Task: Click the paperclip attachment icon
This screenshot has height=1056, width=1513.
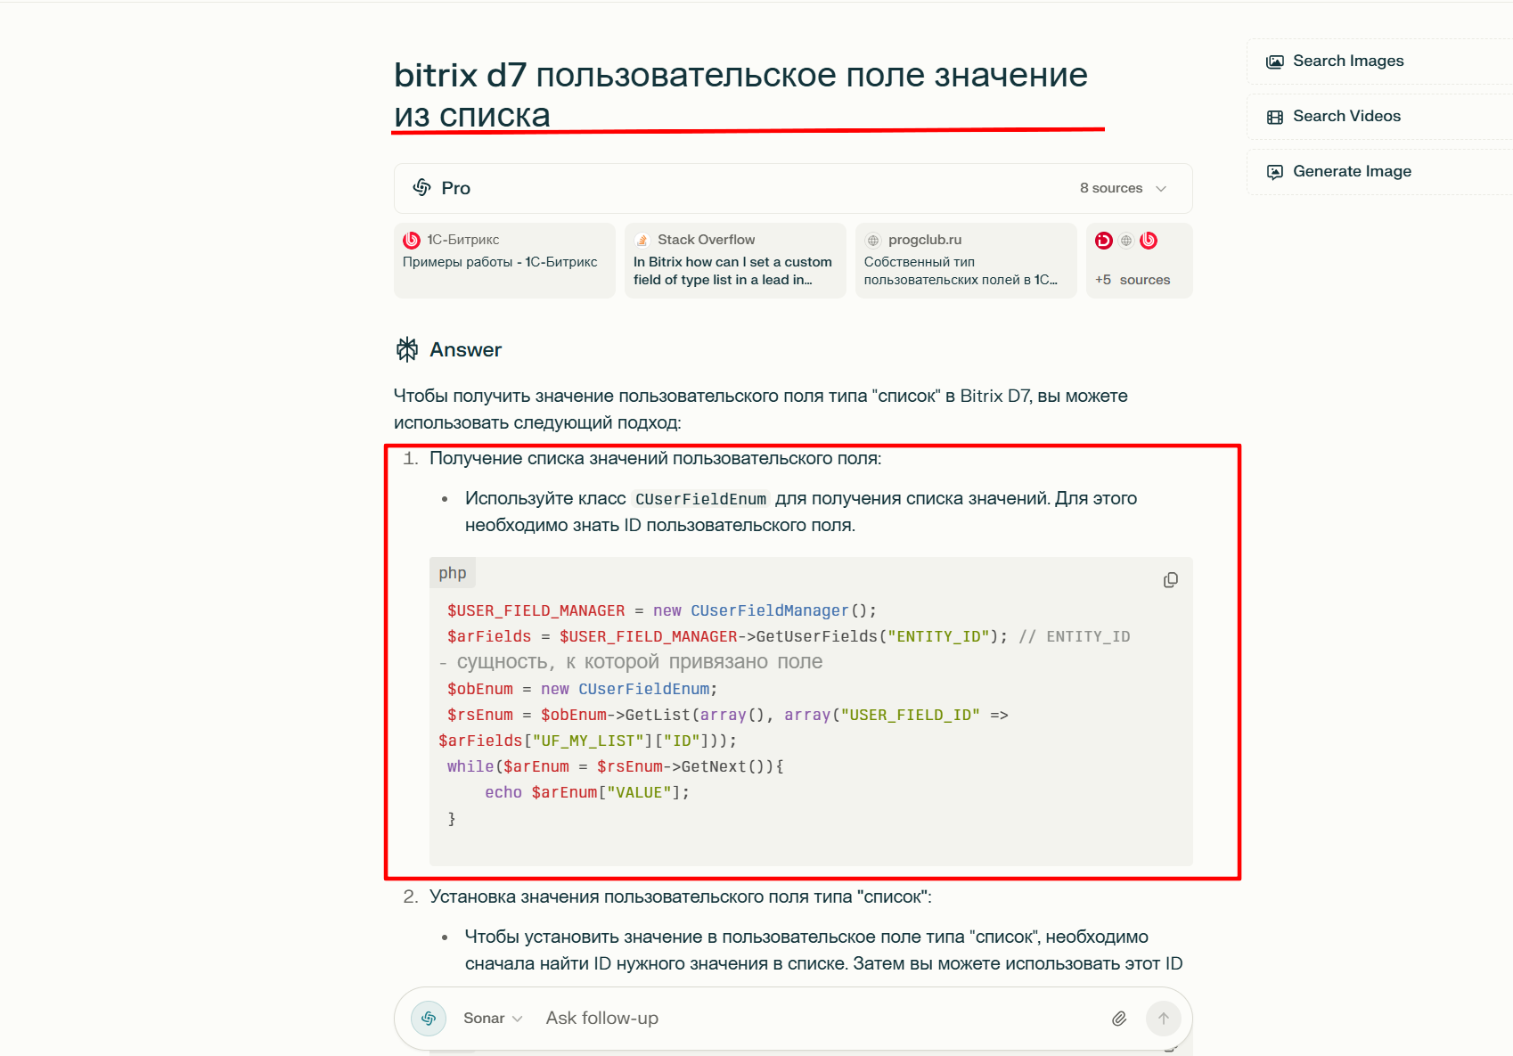Action: coord(1119,1018)
